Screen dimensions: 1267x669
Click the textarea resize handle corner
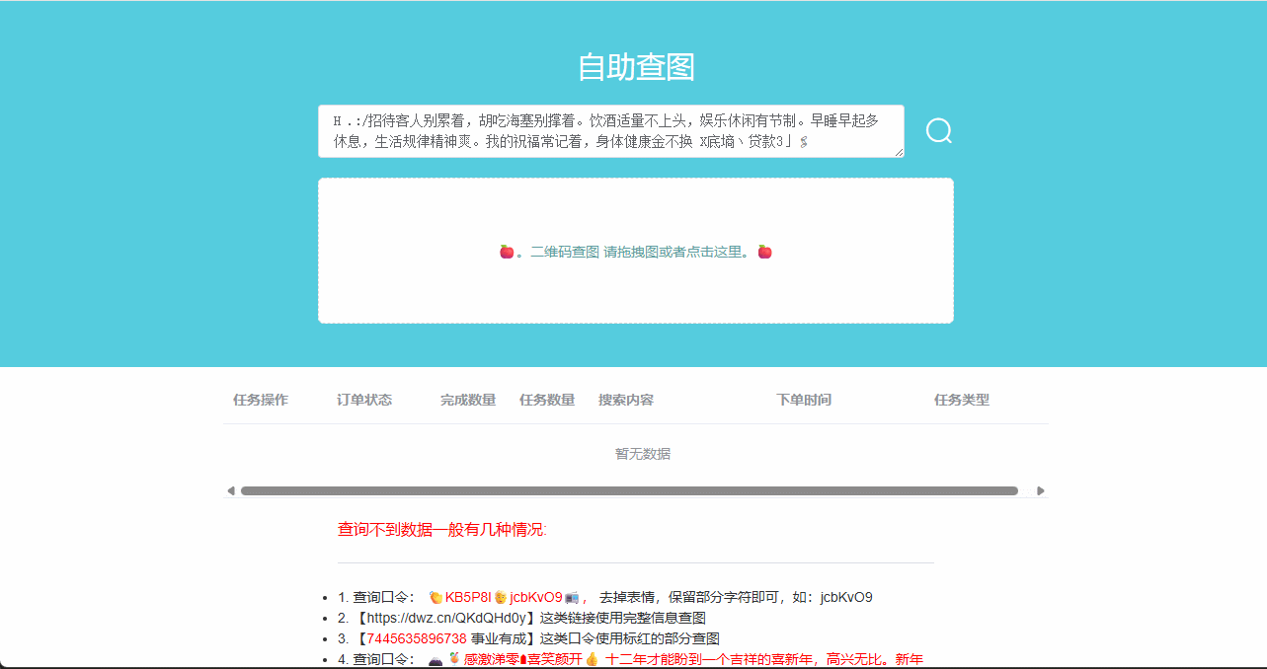coord(899,152)
